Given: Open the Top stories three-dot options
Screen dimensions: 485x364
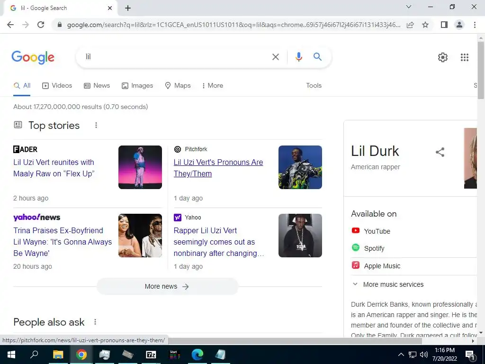Looking at the screenshot, I should [x=96, y=125].
